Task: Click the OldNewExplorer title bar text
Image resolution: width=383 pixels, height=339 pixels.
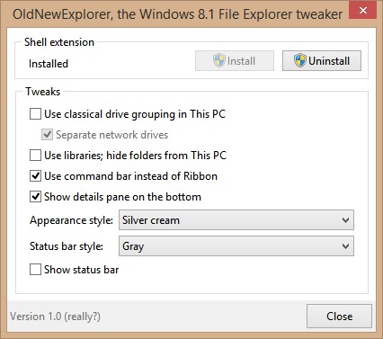Action: pos(177,14)
